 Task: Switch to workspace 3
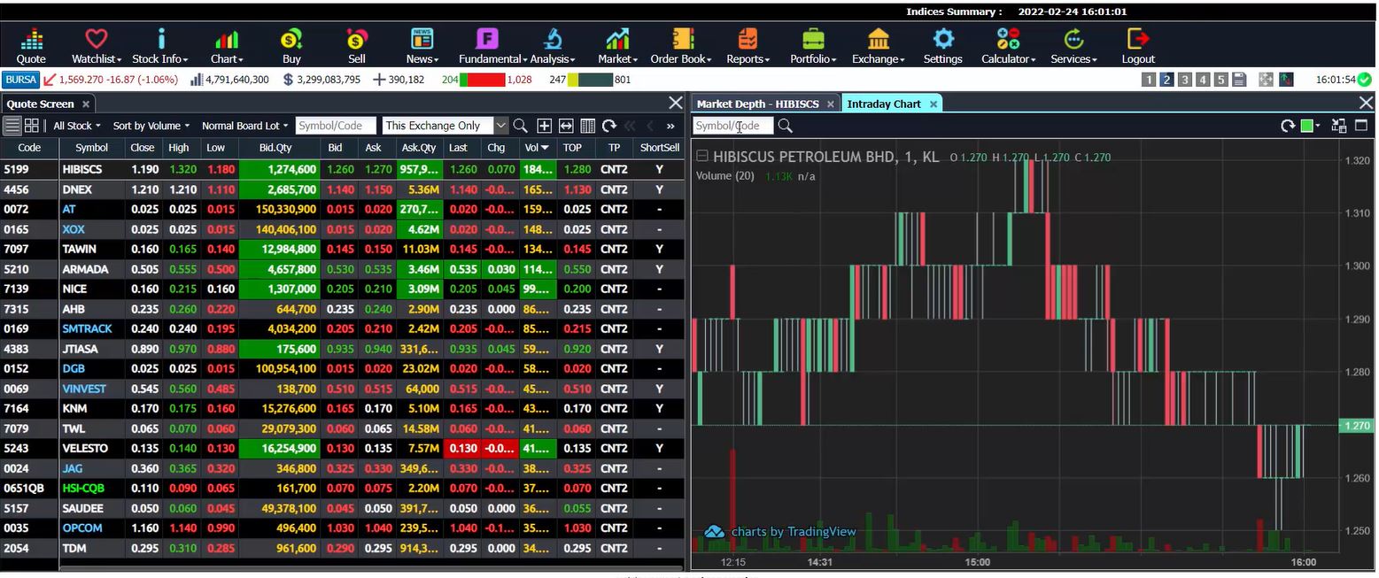[x=1185, y=80]
